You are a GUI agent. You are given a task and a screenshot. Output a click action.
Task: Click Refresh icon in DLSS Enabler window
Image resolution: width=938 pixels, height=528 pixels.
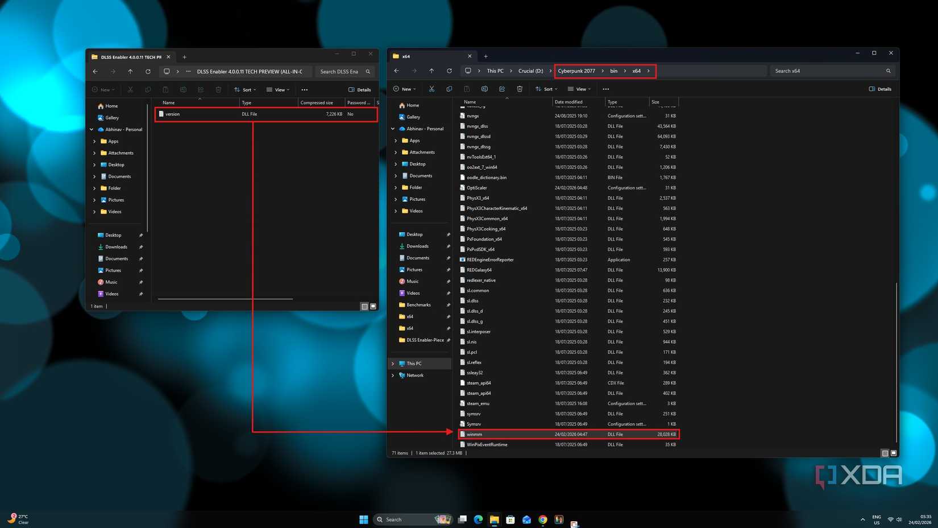pos(148,72)
